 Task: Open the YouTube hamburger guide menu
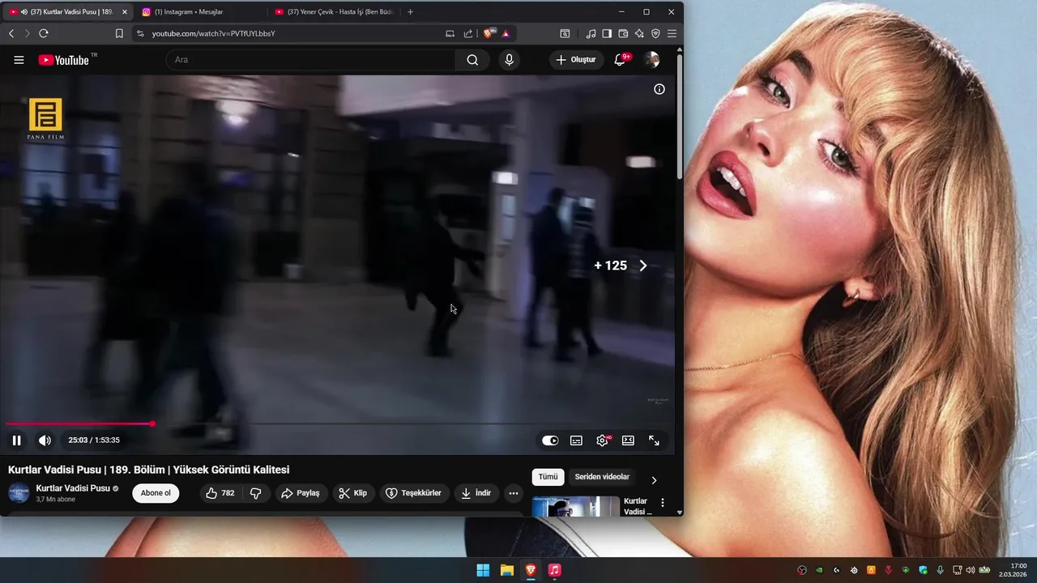click(19, 60)
